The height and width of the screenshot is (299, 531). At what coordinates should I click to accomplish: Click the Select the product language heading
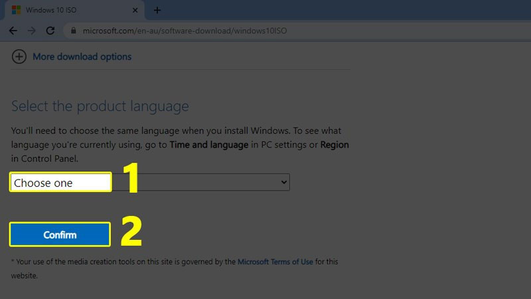point(100,106)
